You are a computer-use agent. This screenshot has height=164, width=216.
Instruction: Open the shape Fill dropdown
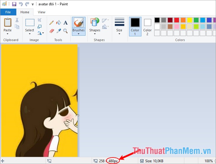(105, 26)
